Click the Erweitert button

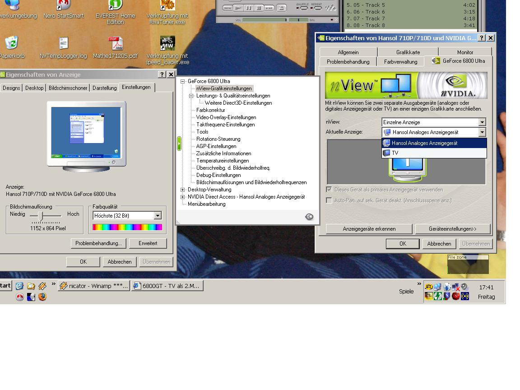coord(148,243)
